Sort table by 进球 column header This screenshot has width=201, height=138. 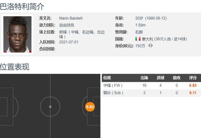click(x=160, y=78)
